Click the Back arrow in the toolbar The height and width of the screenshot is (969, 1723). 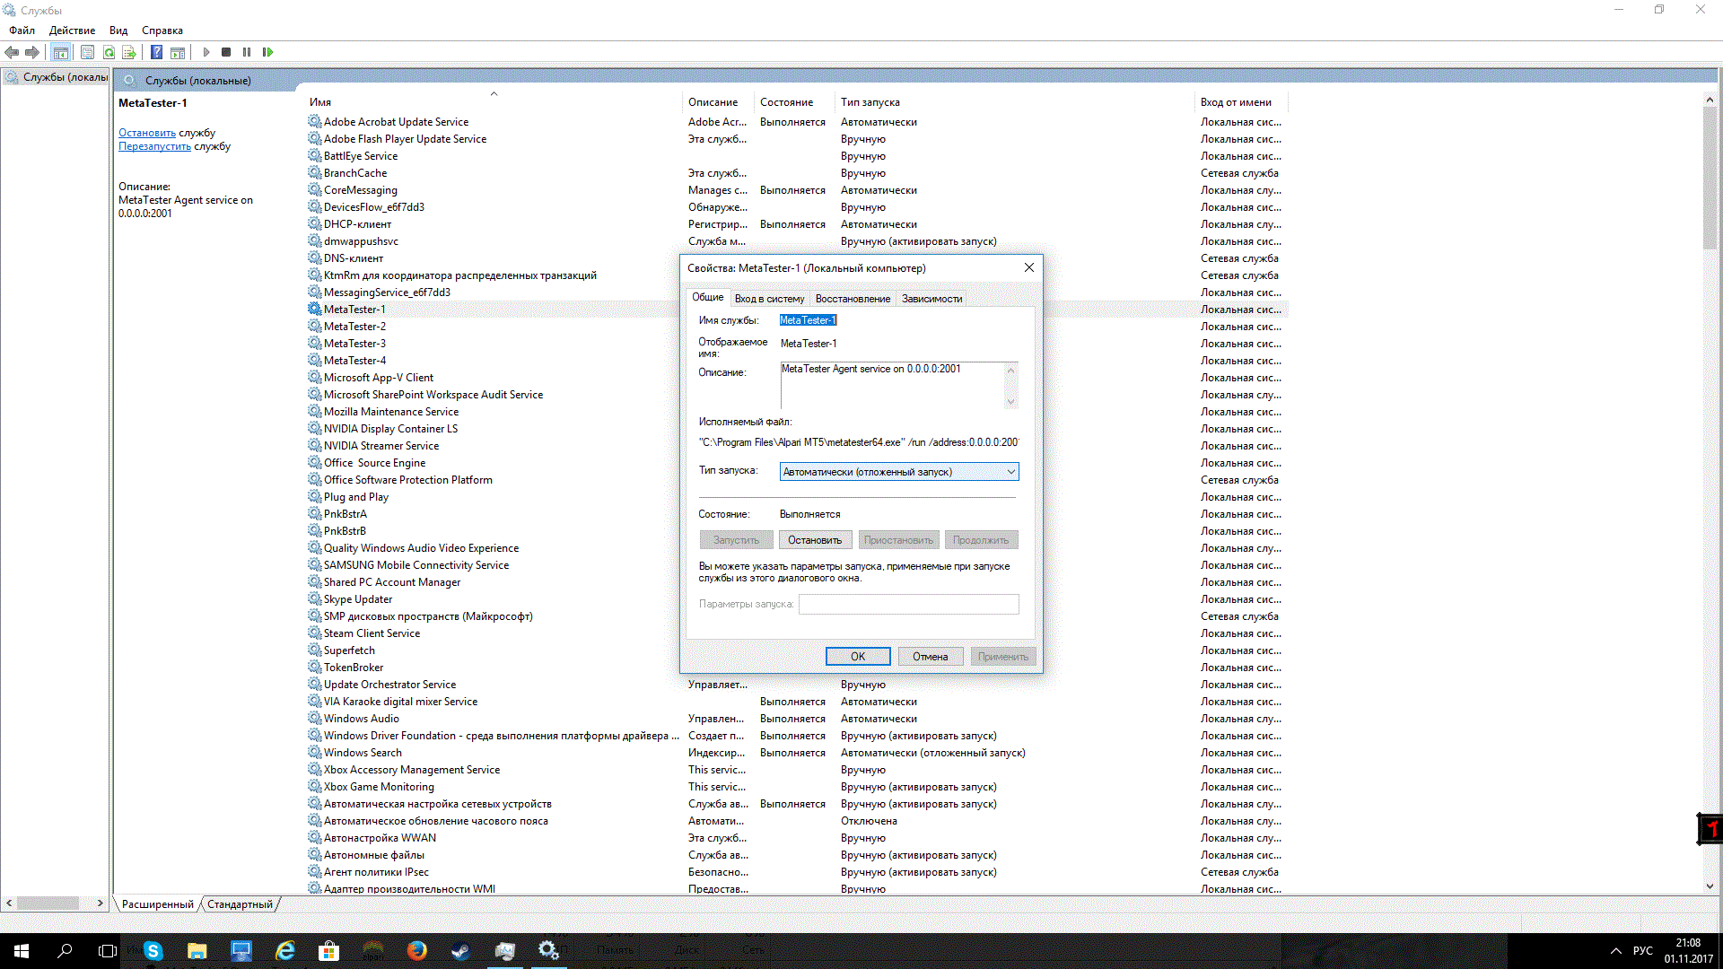coord(12,52)
